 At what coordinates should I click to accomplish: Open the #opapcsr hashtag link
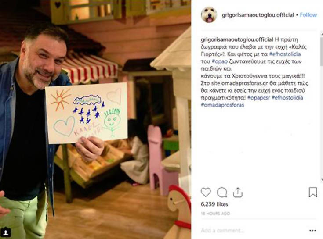click(x=258, y=98)
